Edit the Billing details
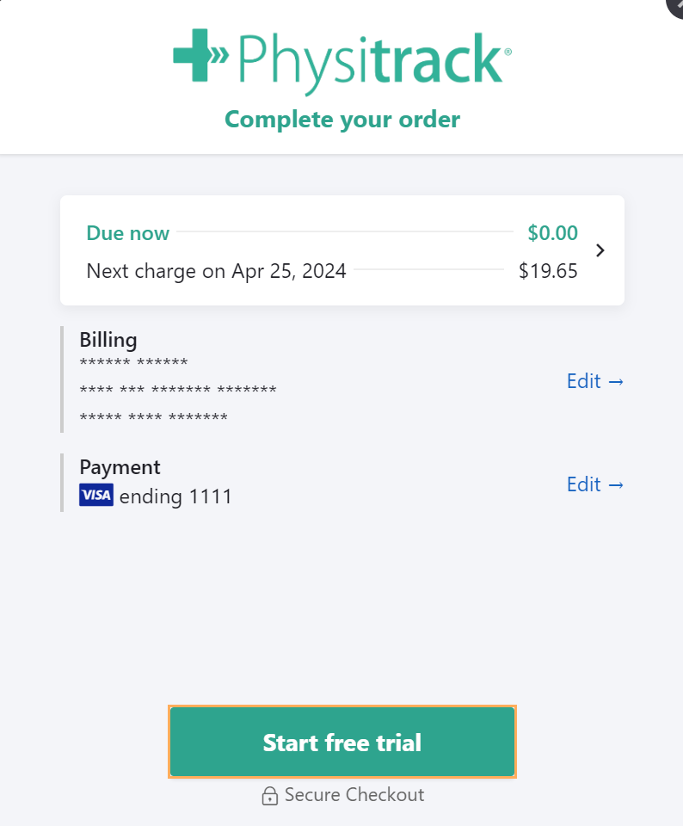 [595, 381]
